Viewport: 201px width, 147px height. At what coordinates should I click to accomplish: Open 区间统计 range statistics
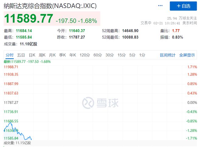(168, 55)
